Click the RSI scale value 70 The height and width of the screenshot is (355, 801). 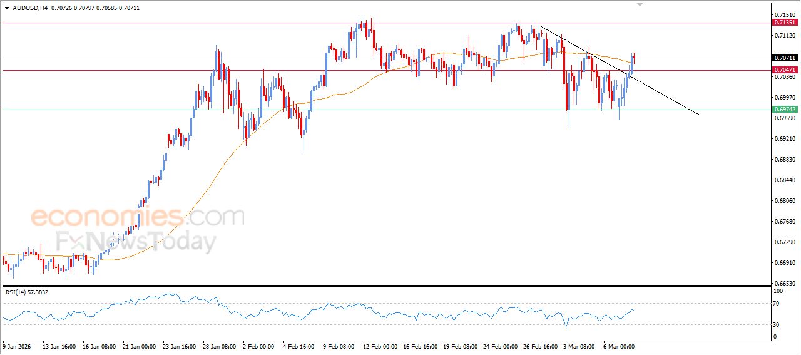tap(777, 304)
